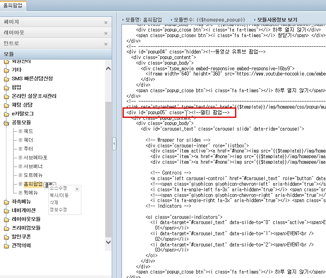Image resolution: width=326 pixels, height=278 pixels.
Task: Select 소스수정 from the context menu
Action: 58,188
